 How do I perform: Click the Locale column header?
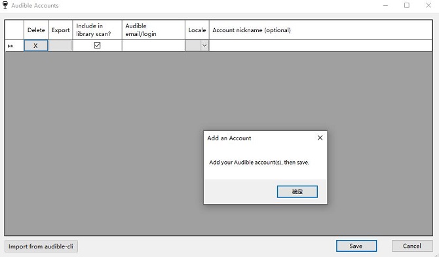[x=197, y=30]
